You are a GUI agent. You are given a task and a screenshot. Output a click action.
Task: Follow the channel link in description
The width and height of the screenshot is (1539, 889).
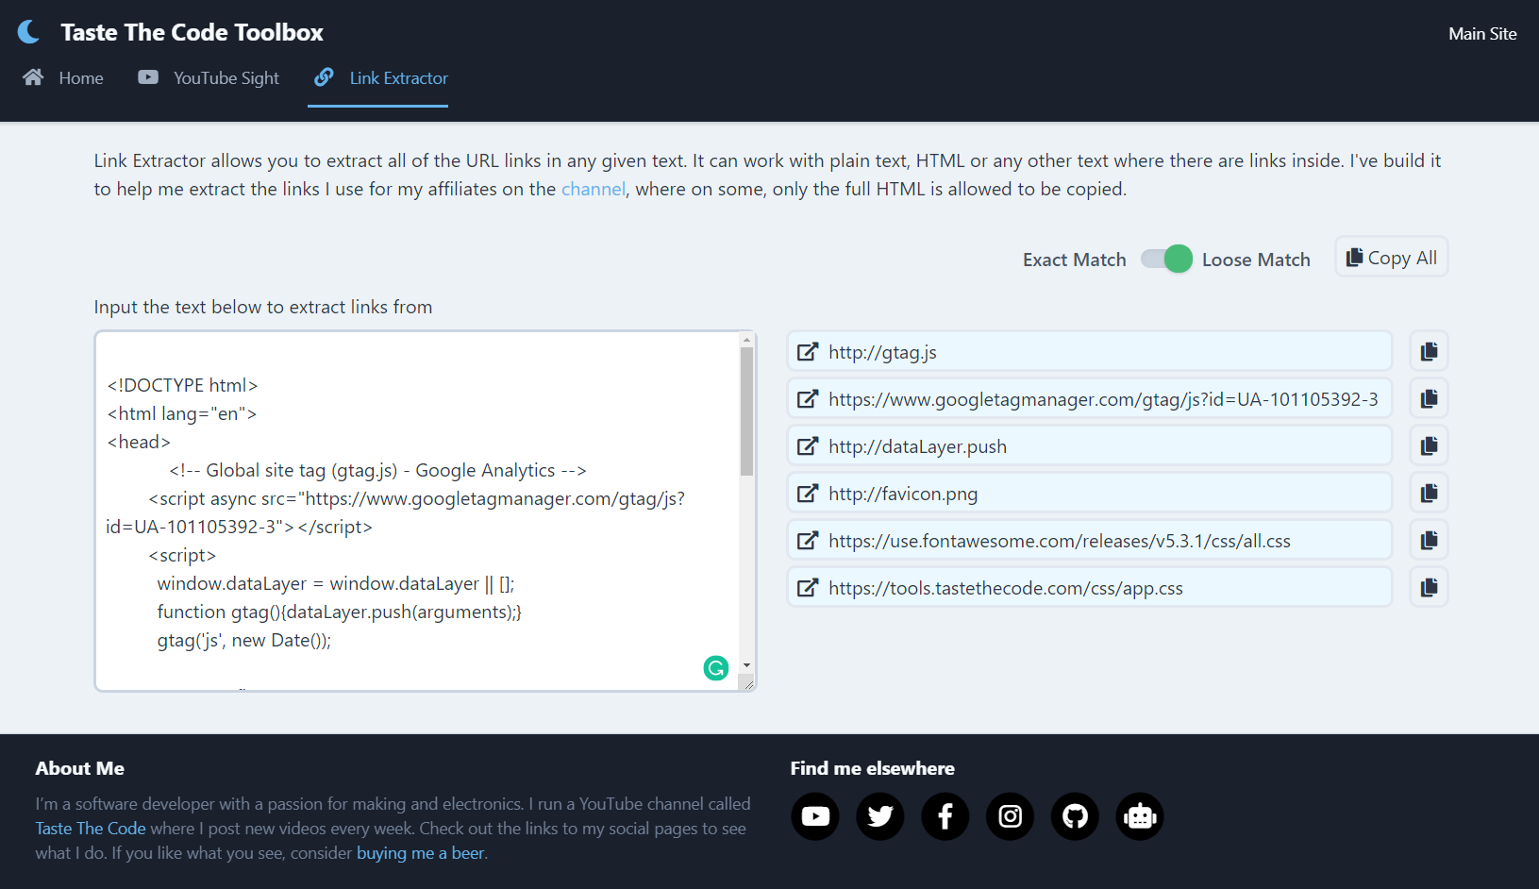click(x=593, y=189)
